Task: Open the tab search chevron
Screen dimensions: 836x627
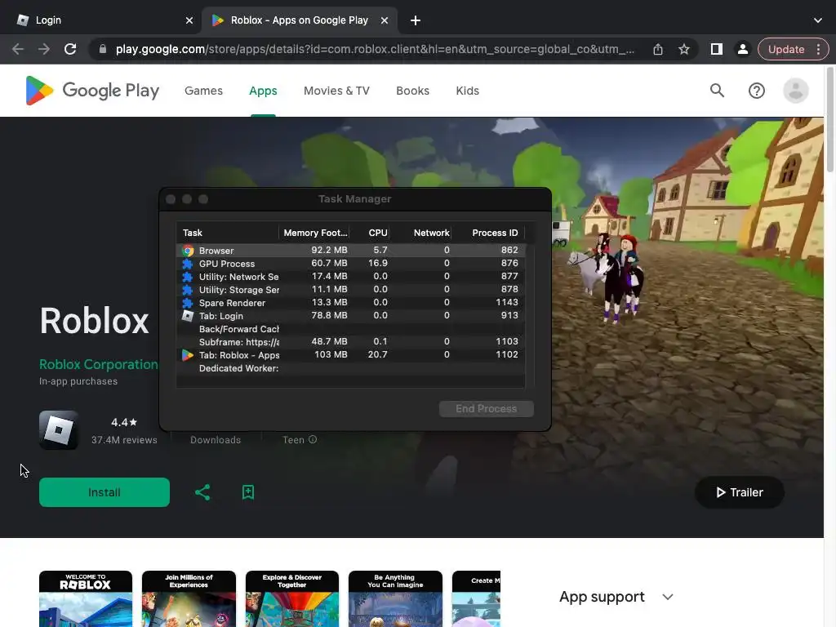Action: tap(818, 20)
